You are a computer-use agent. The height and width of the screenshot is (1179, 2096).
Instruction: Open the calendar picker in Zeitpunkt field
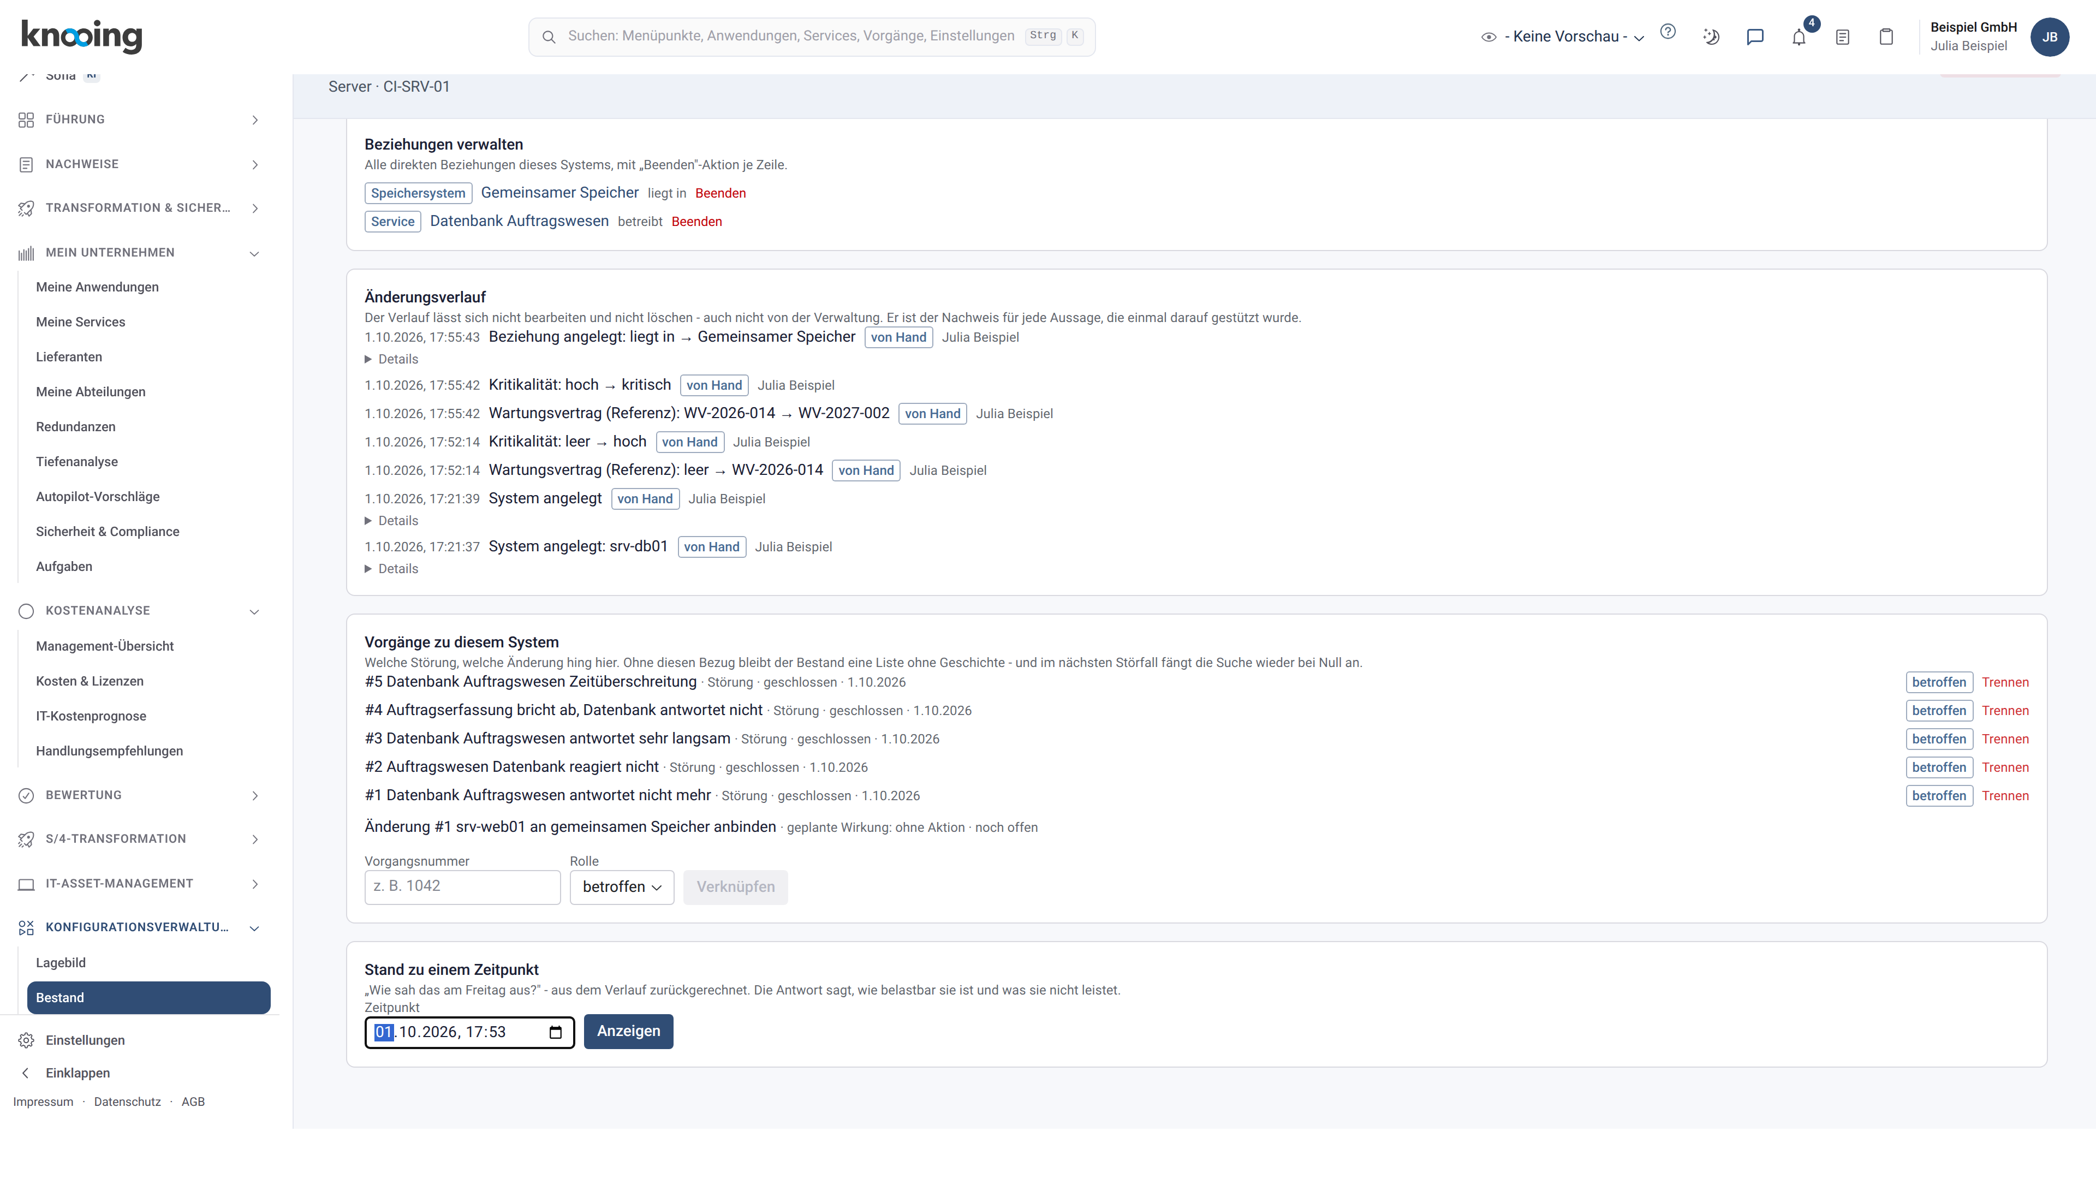[556, 1033]
